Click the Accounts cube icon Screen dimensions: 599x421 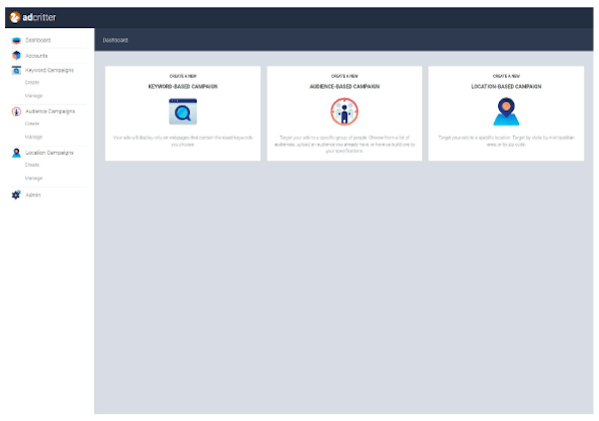(16, 55)
